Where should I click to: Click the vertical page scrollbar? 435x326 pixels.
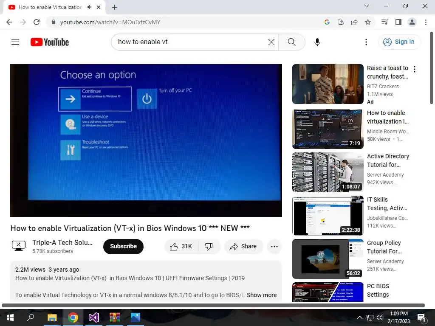pos(432,68)
